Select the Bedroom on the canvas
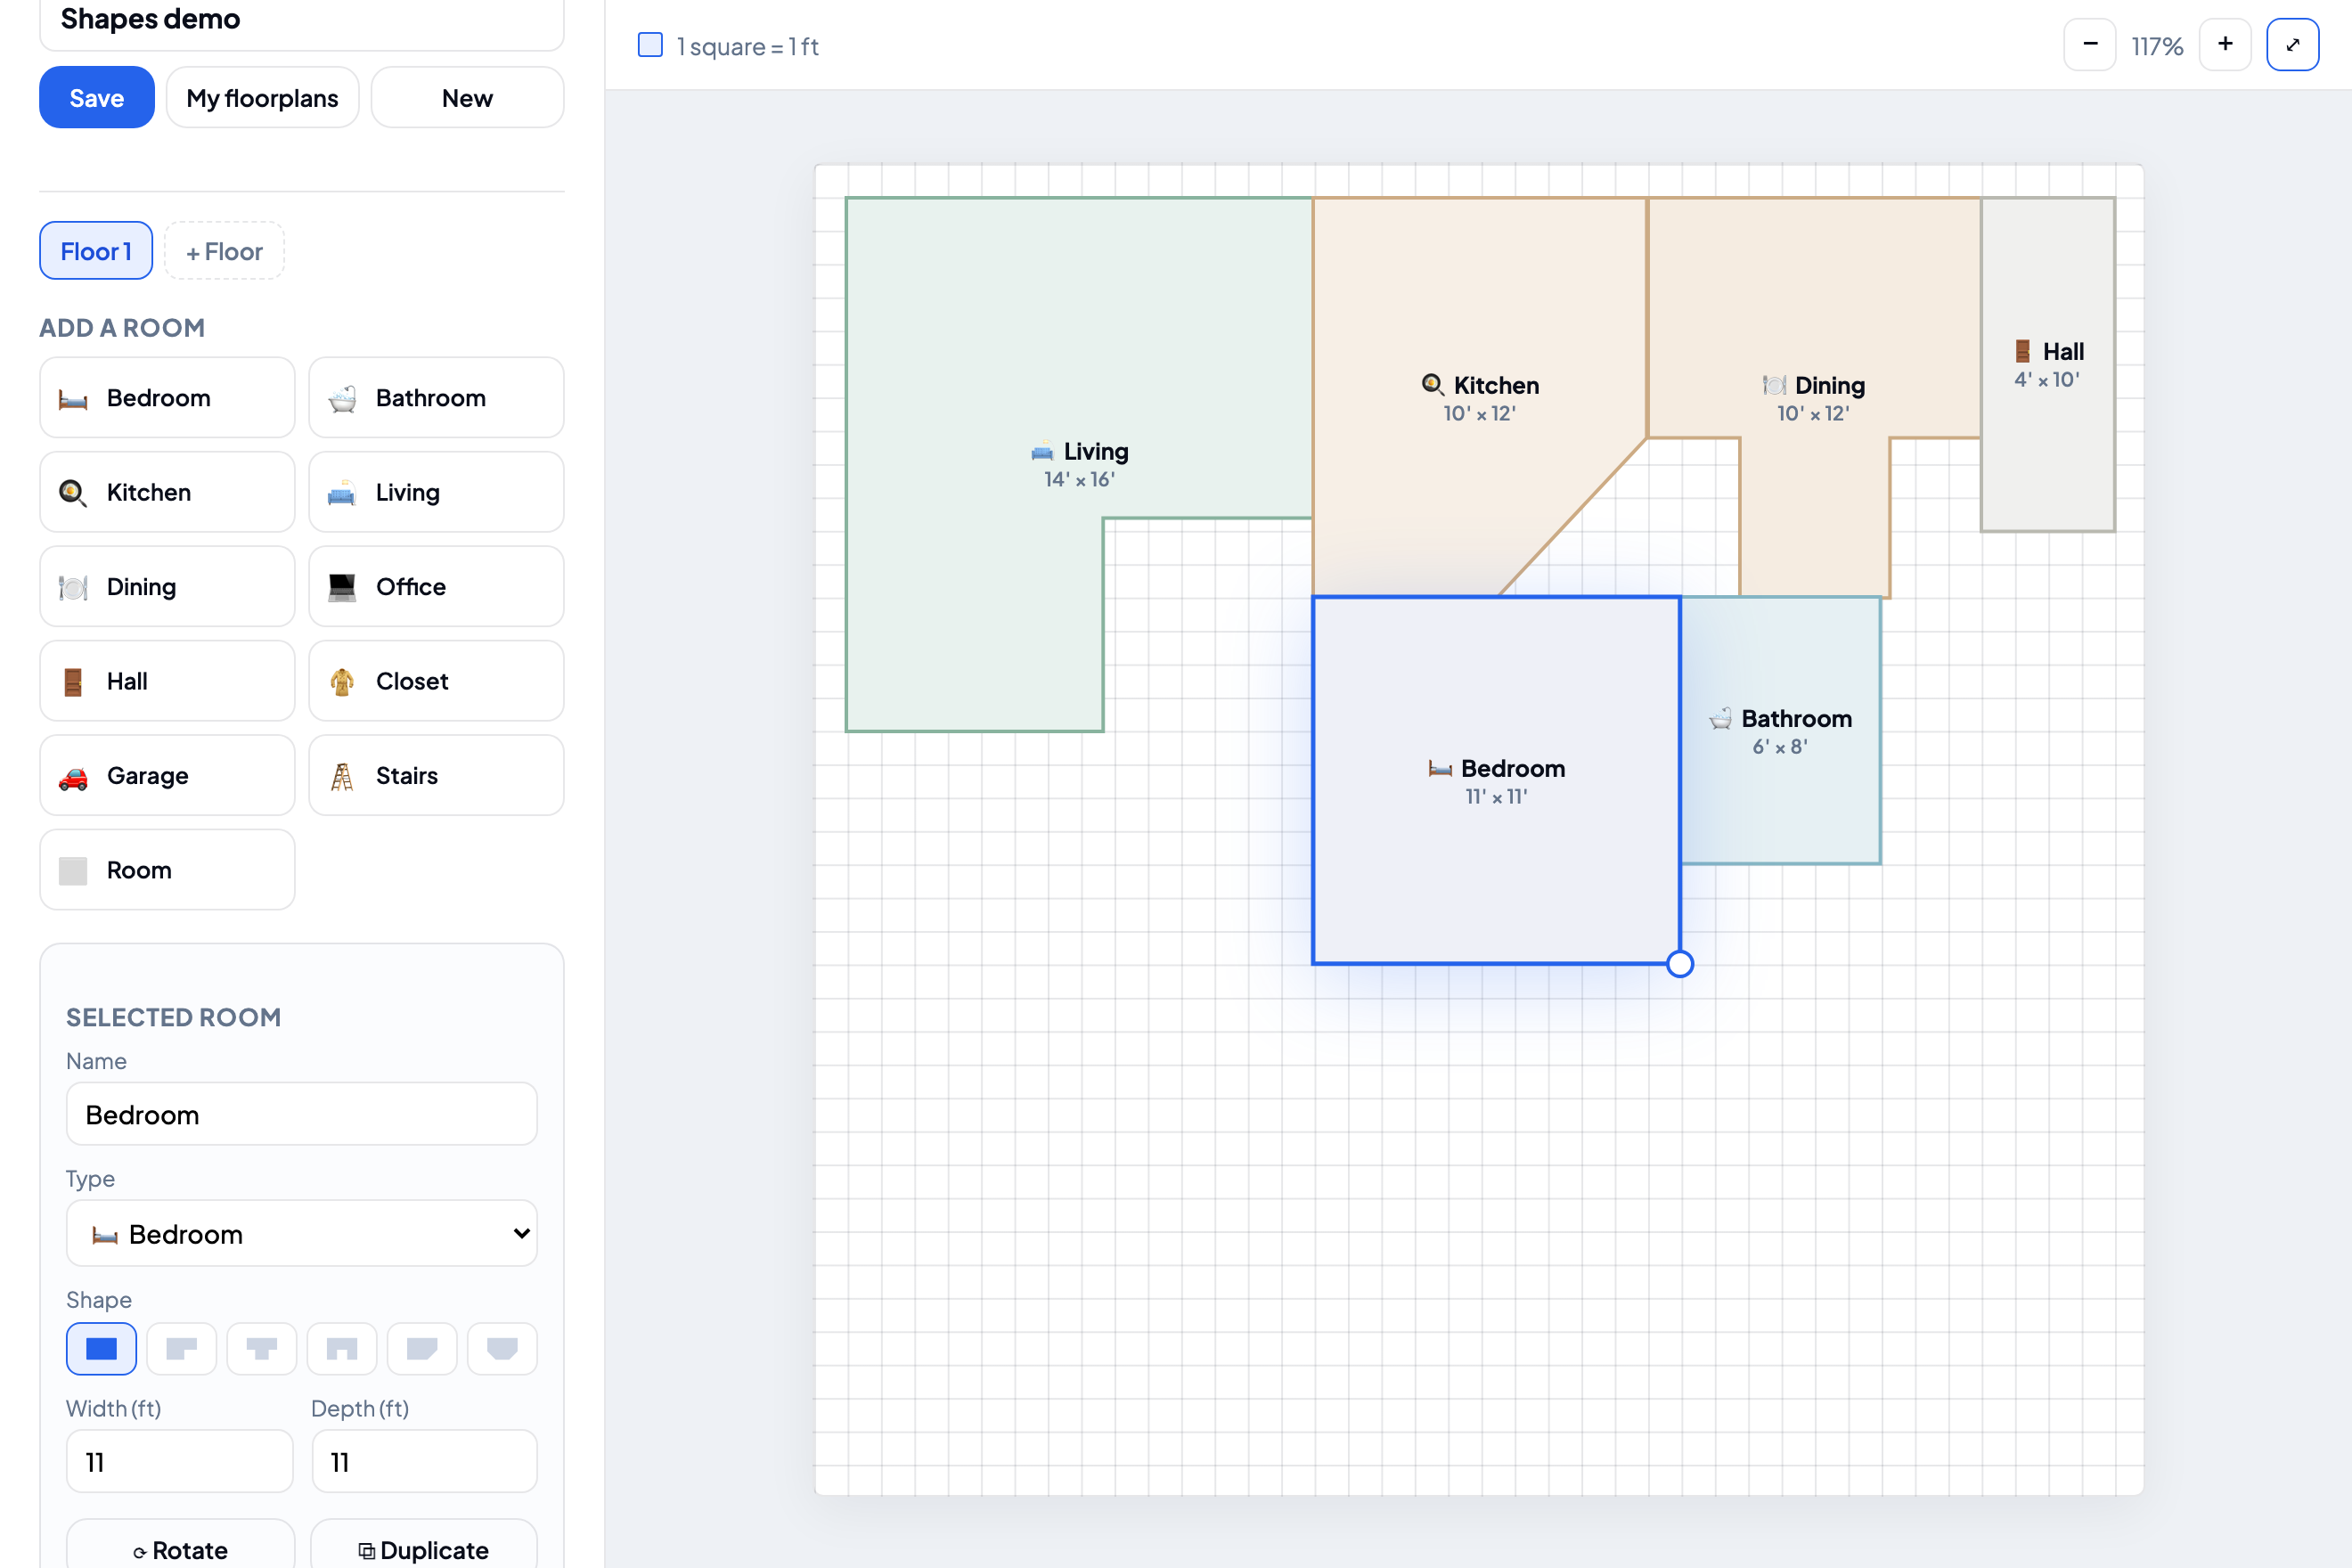Image resolution: width=2352 pixels, height=1568 pixels. click(1496, 780)
